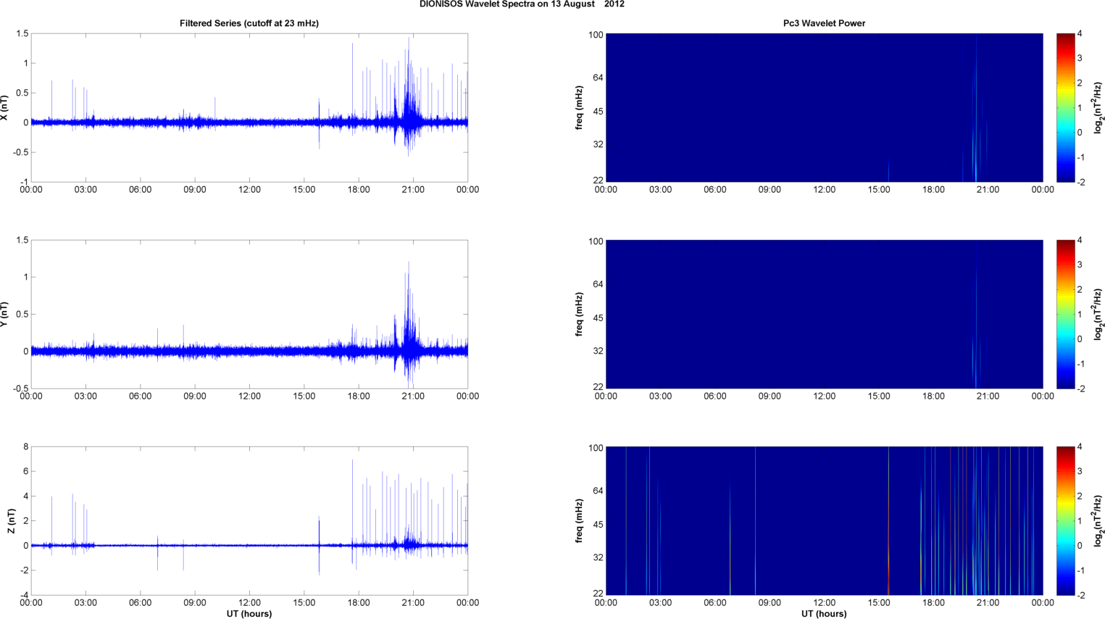Click the "06:00" tick under the Z spectrogram
The width and height of the screenshot is (1105, 619).
pyautogui.click(x=715, y=603)
